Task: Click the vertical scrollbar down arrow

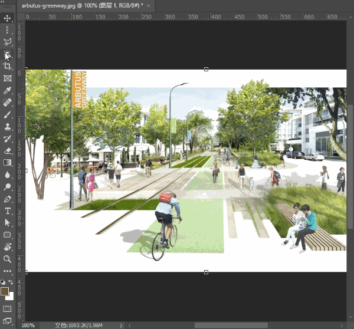Action: point(350,317)
